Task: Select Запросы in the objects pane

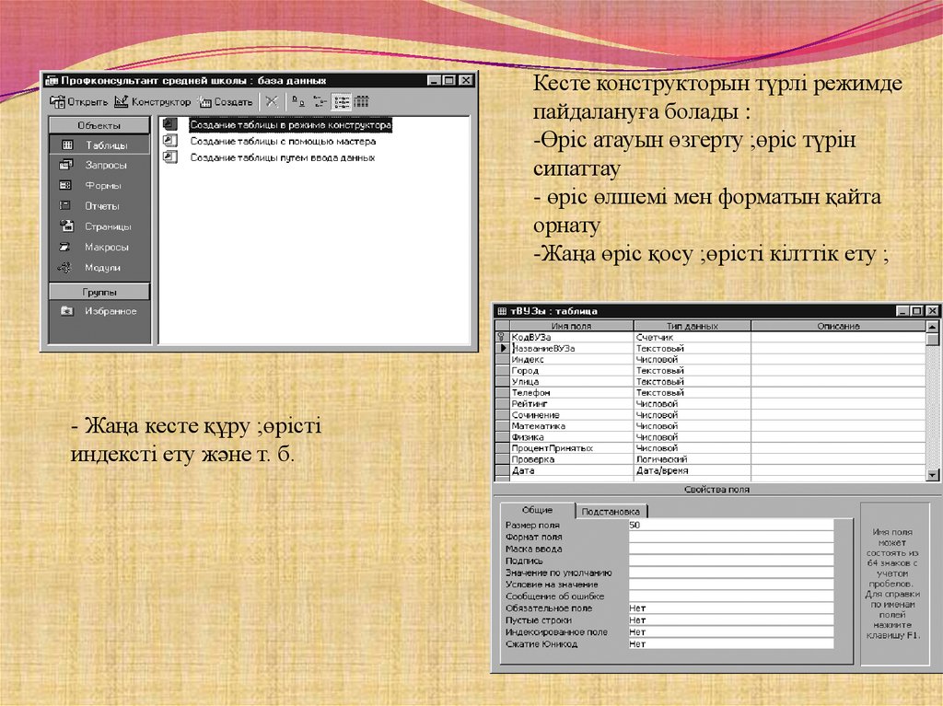Action: coord(99,165)
